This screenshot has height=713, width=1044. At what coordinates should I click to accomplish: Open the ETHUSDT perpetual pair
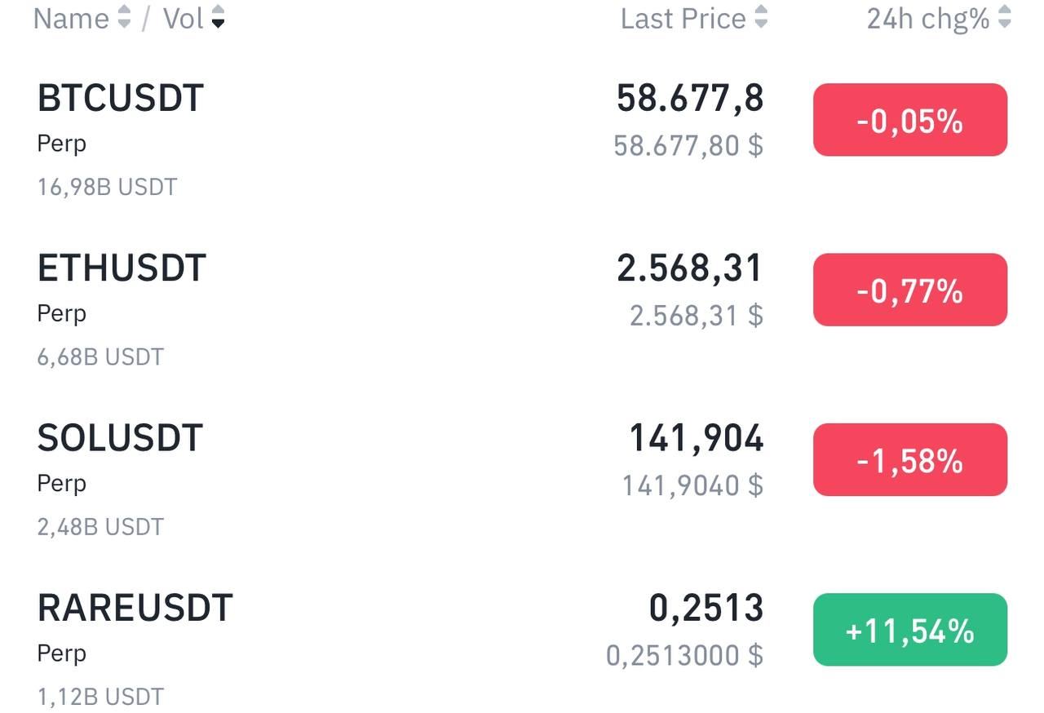pyautogui.click(x=122, y=268)
